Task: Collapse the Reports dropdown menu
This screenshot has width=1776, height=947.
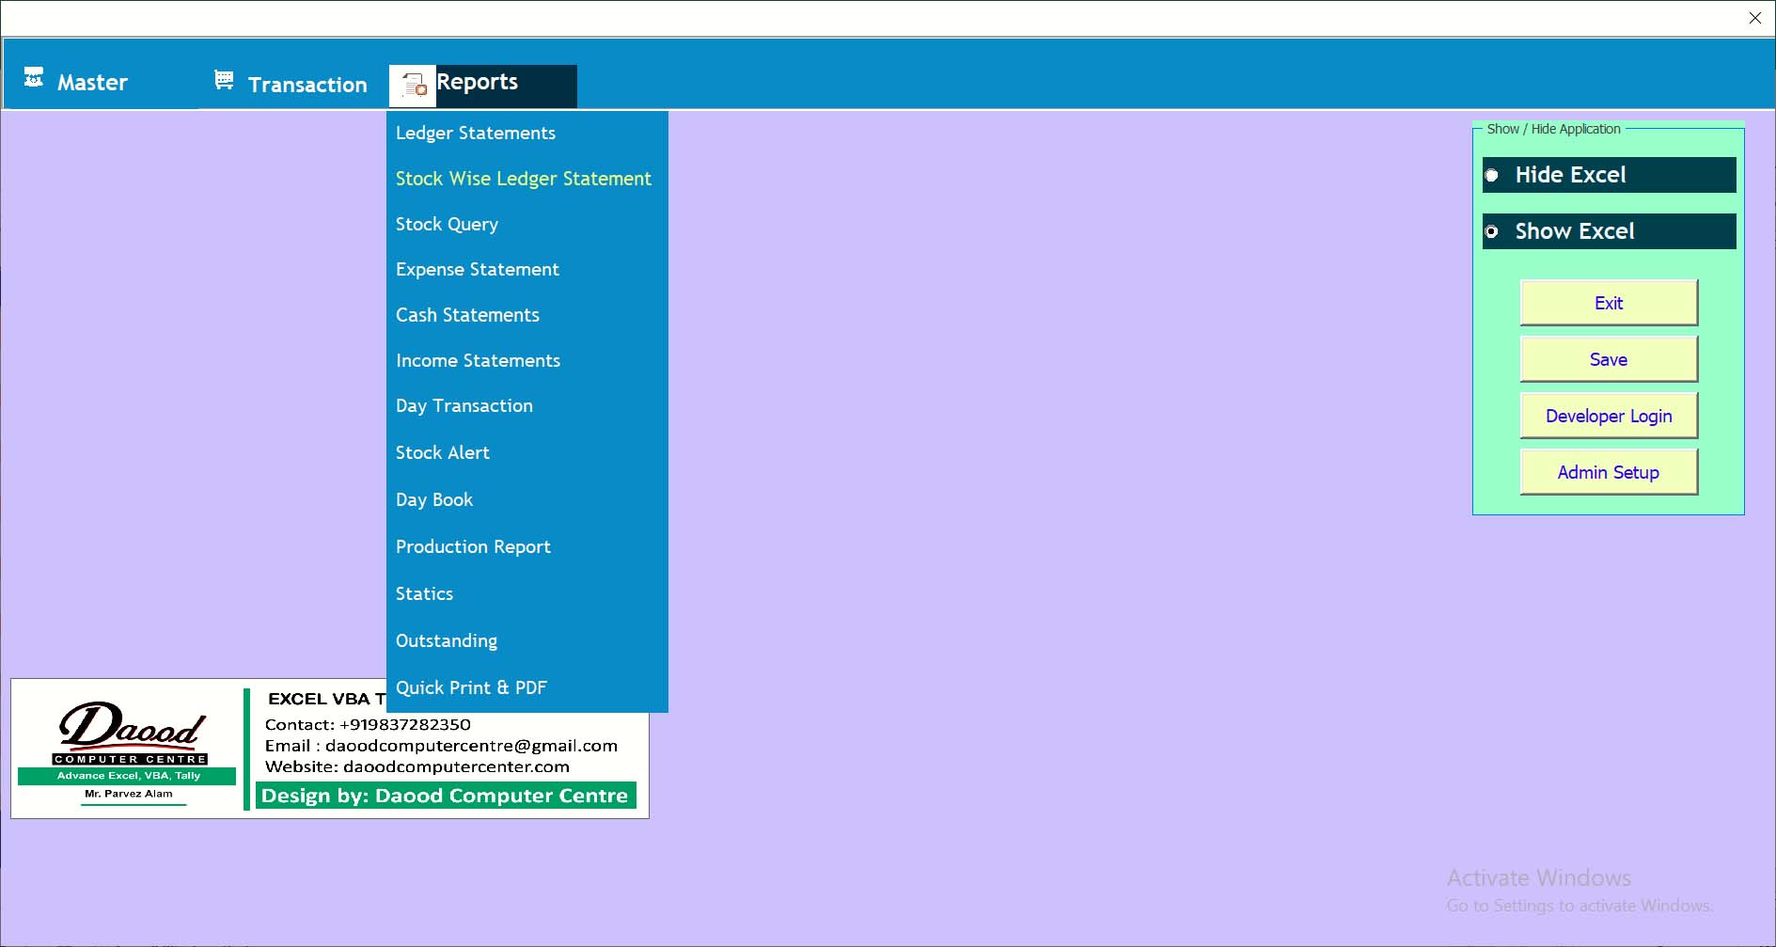Action: click(x=479, y=83)
